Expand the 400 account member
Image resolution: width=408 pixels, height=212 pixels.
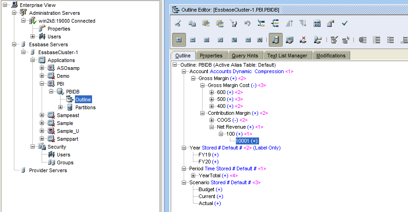pos(211,106)
